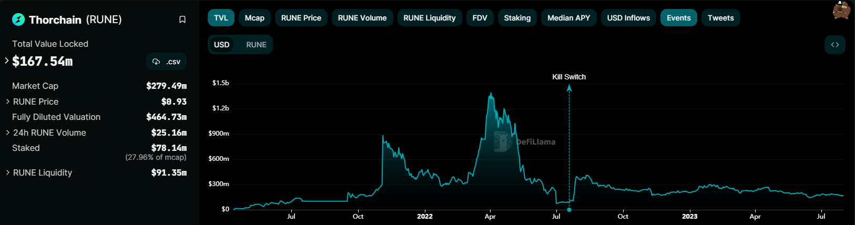Enable the RUNE Liquidity chart metric
This screenshot has width=855, height=225.
click(x=430, y=18)
